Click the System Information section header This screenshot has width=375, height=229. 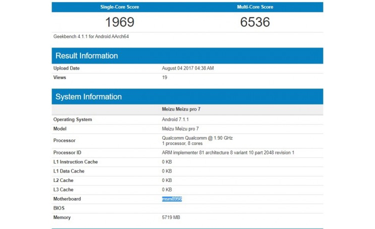tap(187, 96)
